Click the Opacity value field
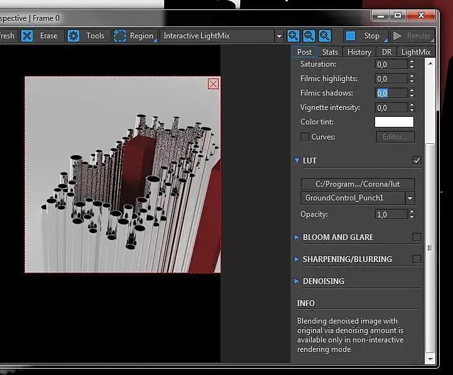The height and width of the screenshot is (375, 453). coord(391,215)
